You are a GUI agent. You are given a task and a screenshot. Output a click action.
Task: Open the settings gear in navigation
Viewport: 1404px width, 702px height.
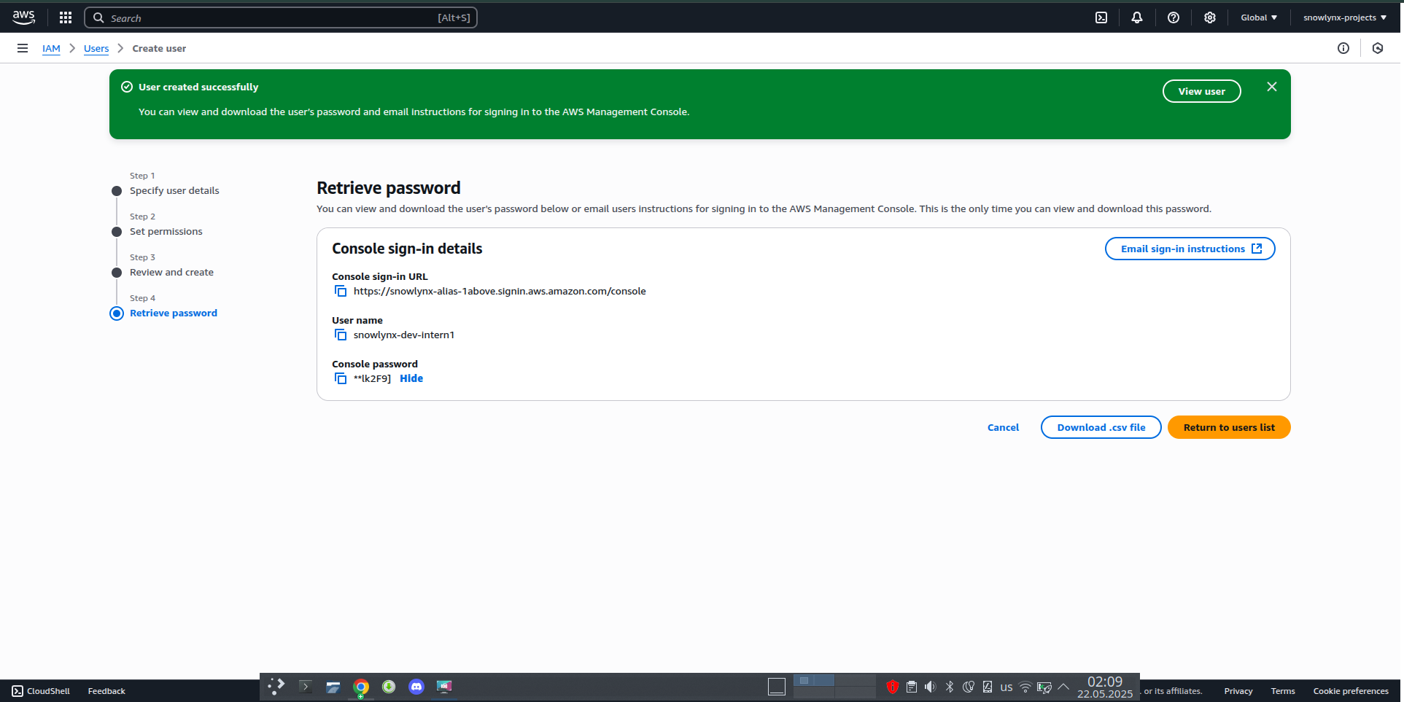(1210, 17)
